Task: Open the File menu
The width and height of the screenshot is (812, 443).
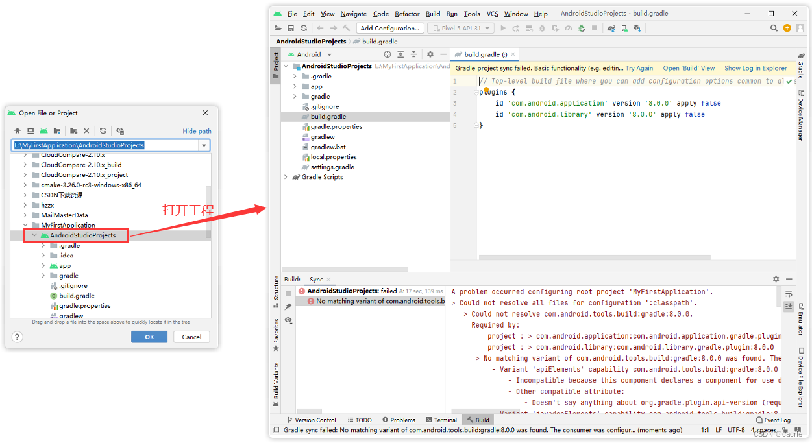Action: pyautogui.click(x=292, y=14)
